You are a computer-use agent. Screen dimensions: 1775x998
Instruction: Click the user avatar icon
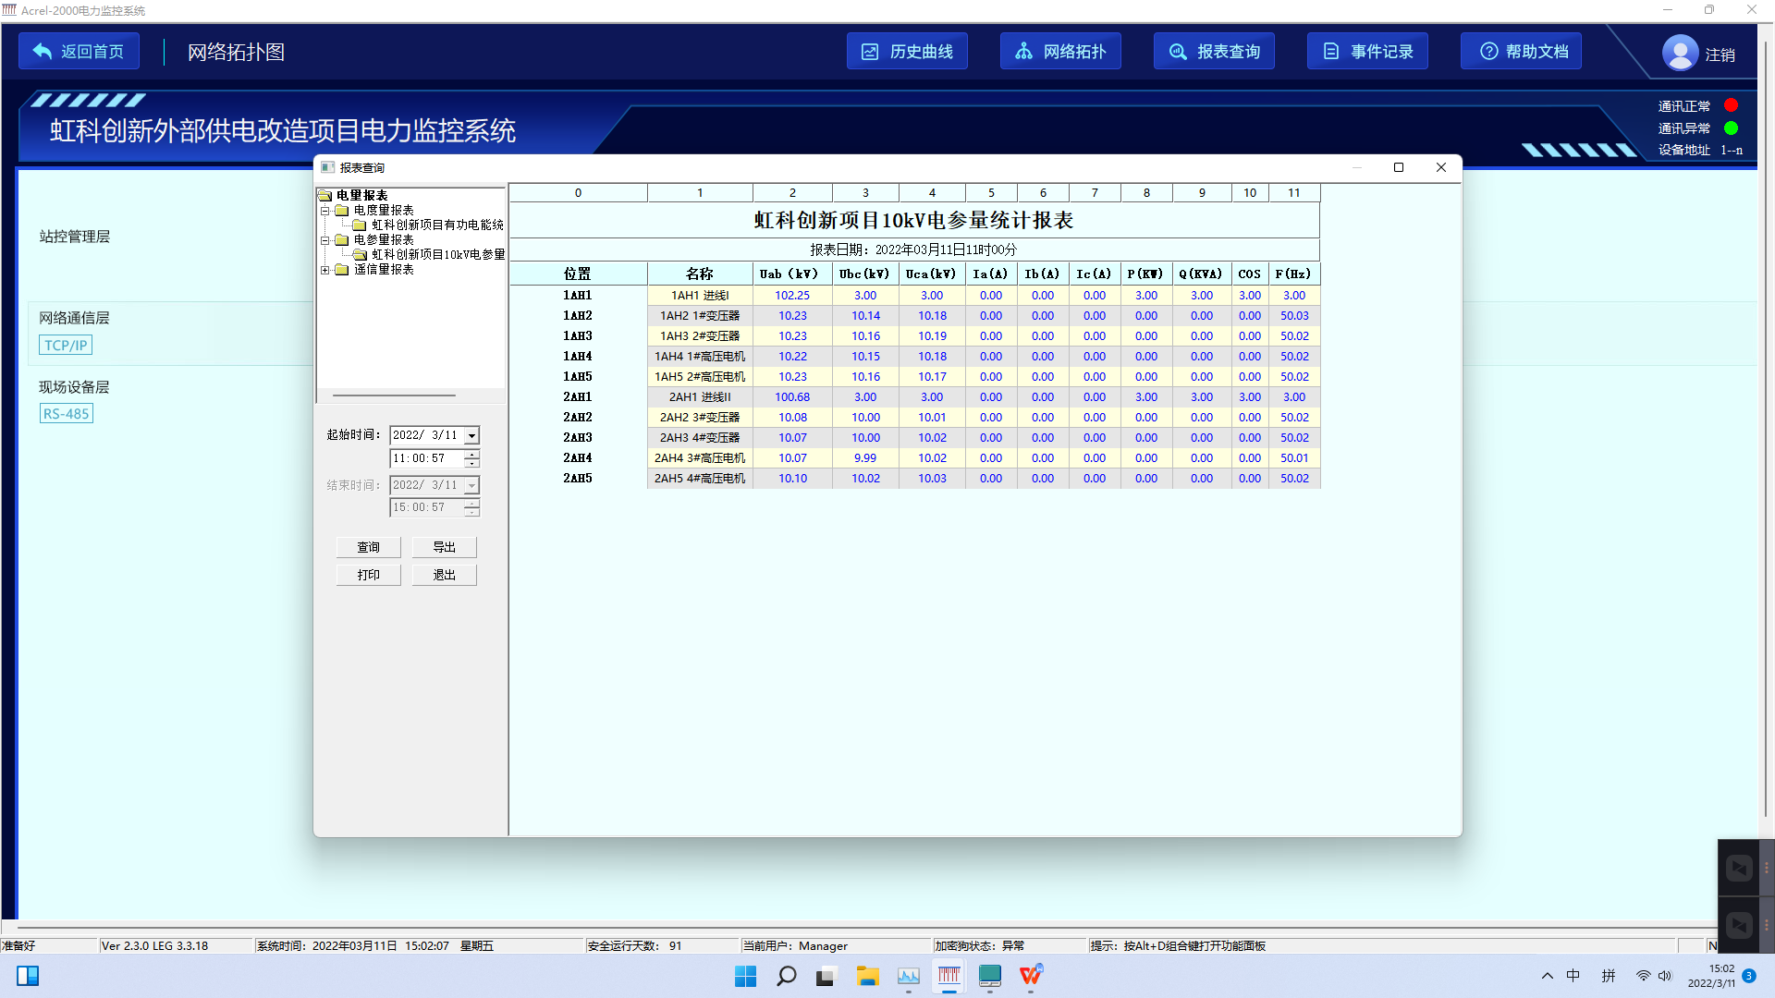tap(1680, 53)
